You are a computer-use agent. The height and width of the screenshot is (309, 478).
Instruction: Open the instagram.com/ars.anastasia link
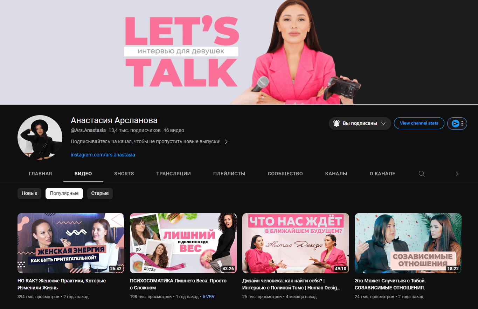tap(103, 155)
